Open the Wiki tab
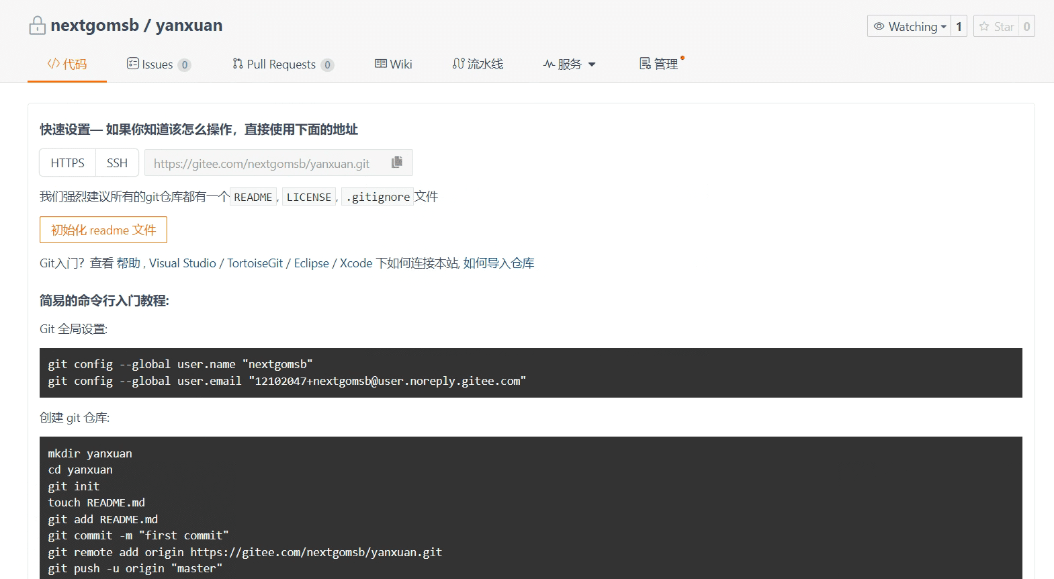This screenshot has width=1054, height=579. [x=394, y=64]
